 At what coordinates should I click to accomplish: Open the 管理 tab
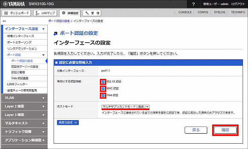pos(92,13)
